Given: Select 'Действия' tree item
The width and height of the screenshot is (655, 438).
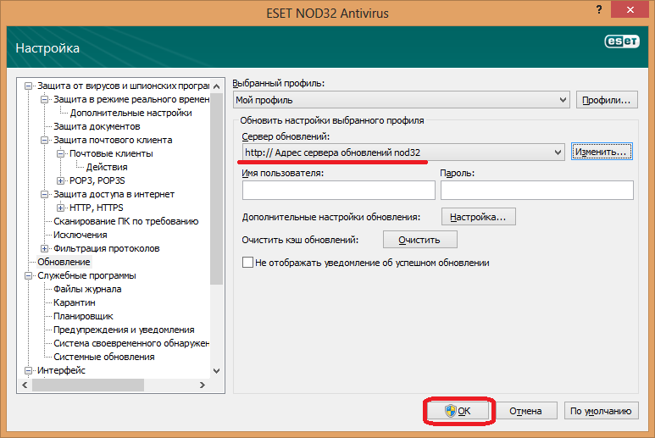Looking at the screenshot, I should pyautogui.click(x=107, y=167).
